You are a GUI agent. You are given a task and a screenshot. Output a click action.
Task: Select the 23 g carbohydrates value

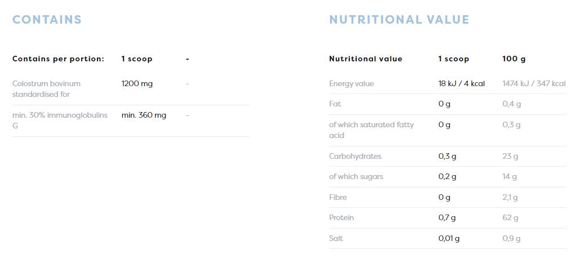510,156
